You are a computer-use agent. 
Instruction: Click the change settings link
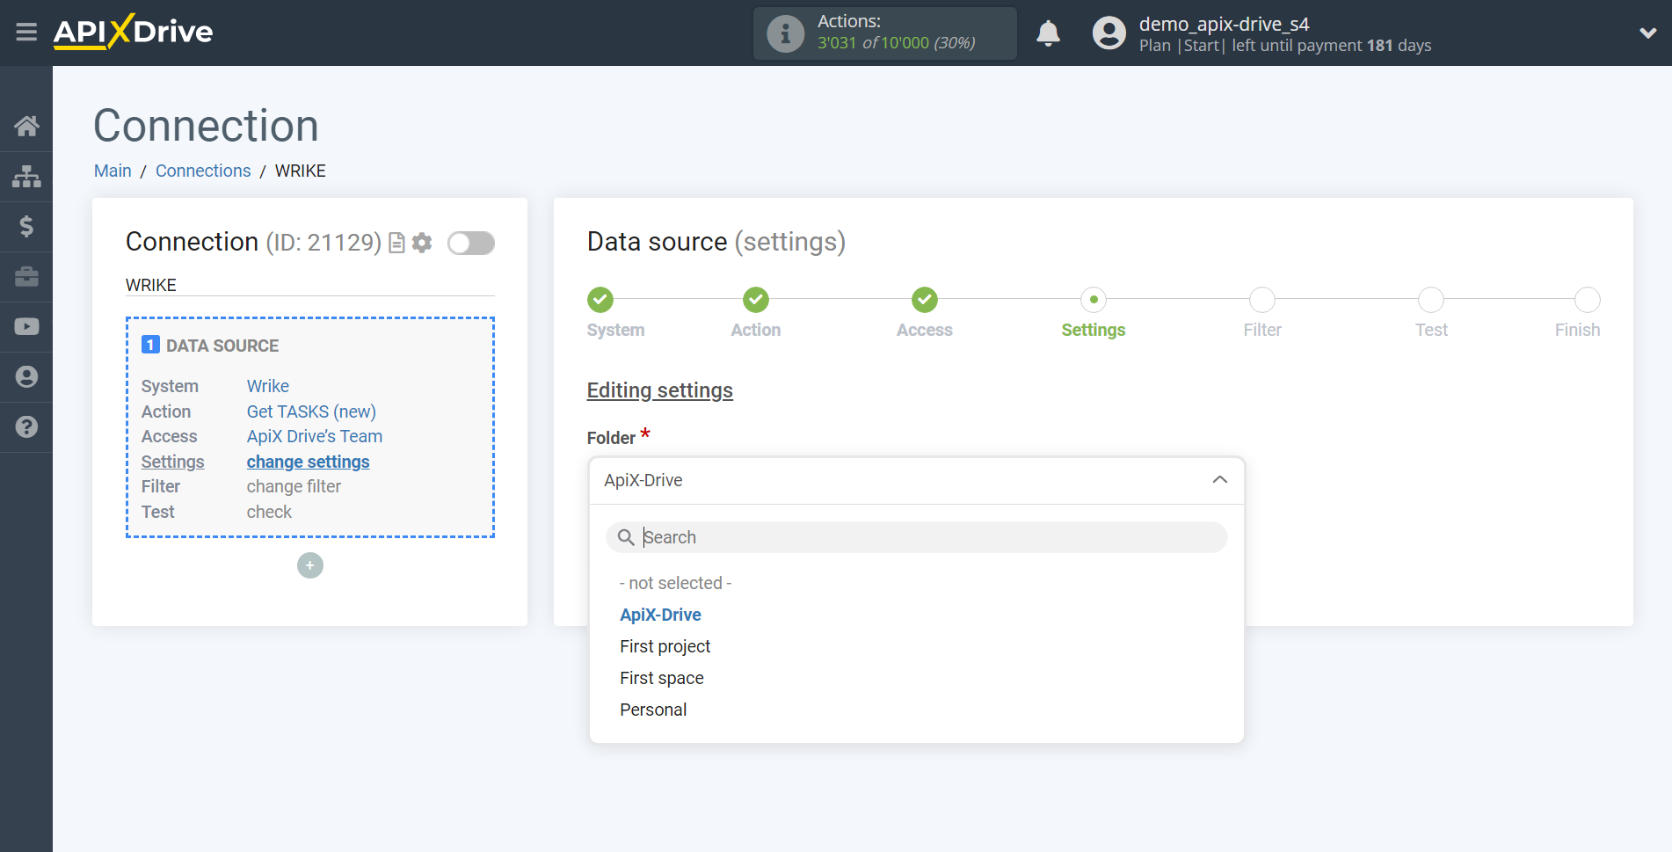[308, 462]
